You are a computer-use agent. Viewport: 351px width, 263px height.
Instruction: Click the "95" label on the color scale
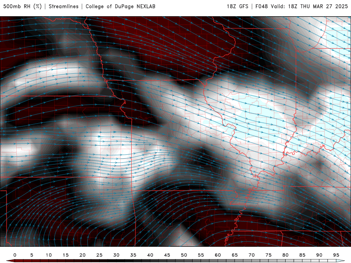pyautogui.click(x=336, y=255)
